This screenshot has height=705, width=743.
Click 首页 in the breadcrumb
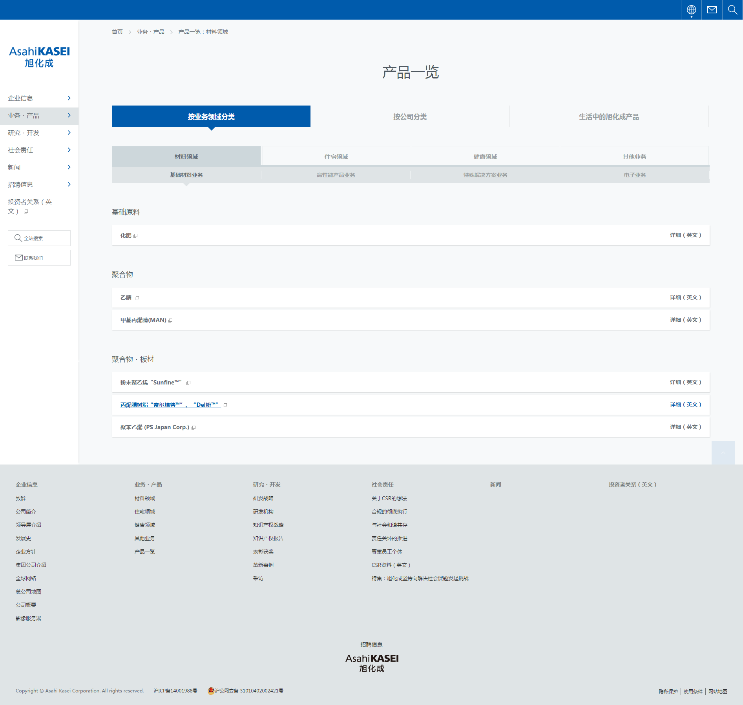117,32
